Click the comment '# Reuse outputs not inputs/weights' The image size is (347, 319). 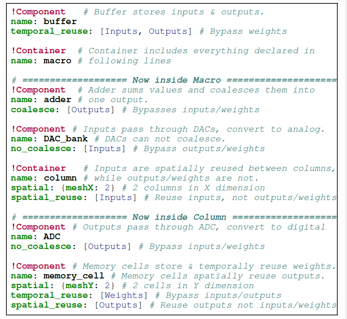pos(243,305)
